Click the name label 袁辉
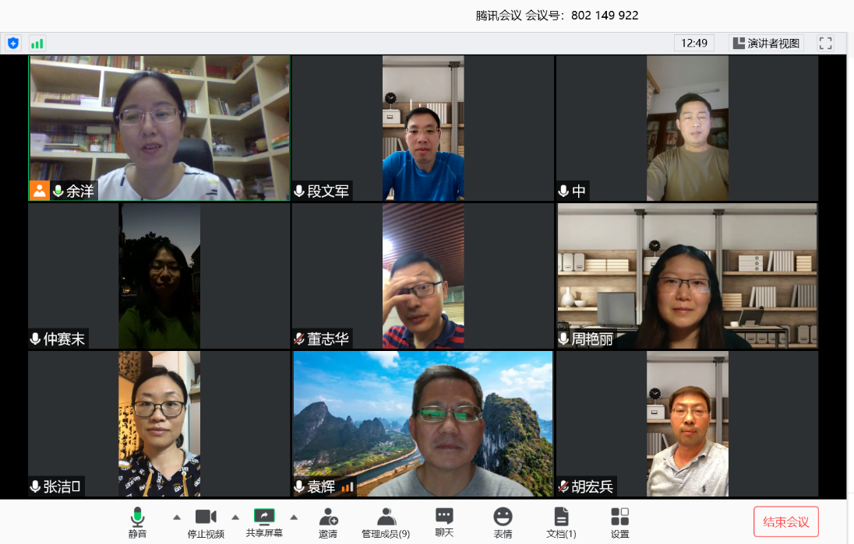The height and width of the screenshot is (544, 854). [x=321, y=486]
